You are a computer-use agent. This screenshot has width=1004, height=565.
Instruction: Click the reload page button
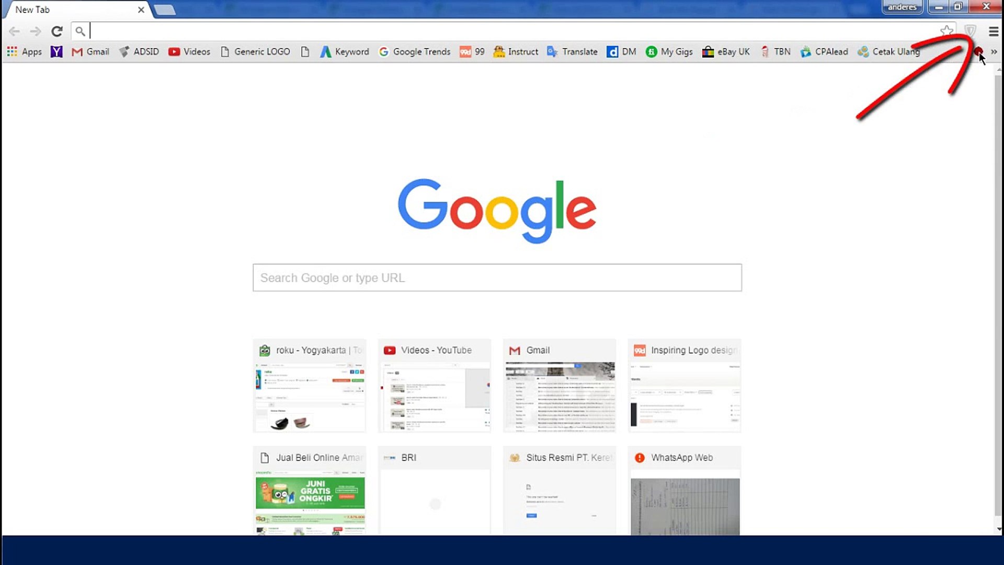click(56, 31)
